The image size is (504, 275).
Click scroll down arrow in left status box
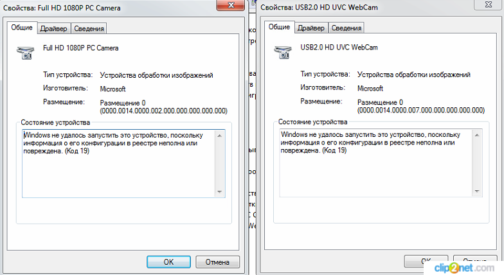[220, 191]
